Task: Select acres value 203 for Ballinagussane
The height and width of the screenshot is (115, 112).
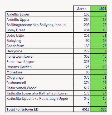Action: point(82,25)
